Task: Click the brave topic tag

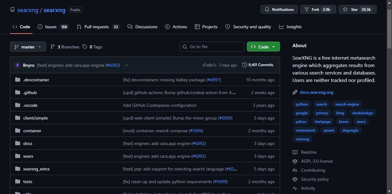Action: [x=344, y=122]
